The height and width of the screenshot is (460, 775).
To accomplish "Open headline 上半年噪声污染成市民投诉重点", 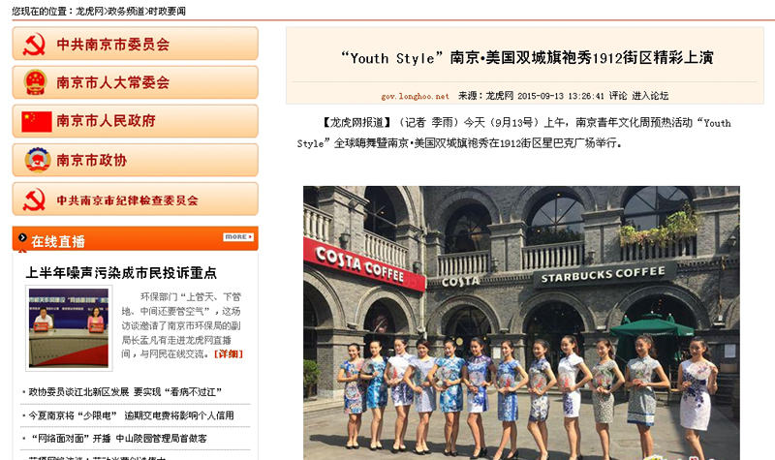I will tap(121, 273).
